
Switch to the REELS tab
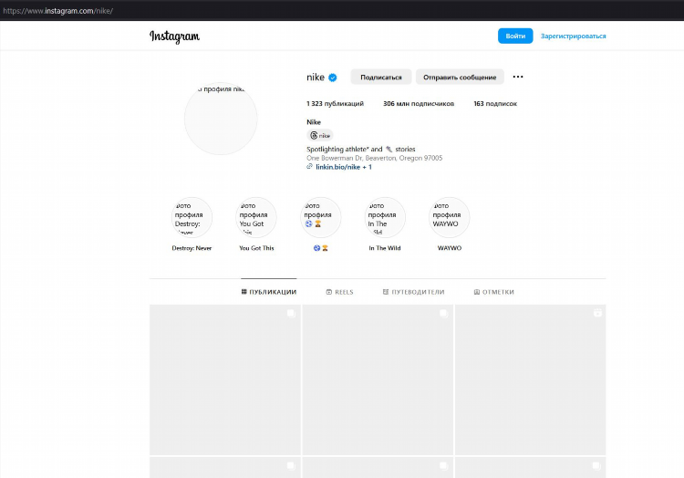tap(340, 292)
